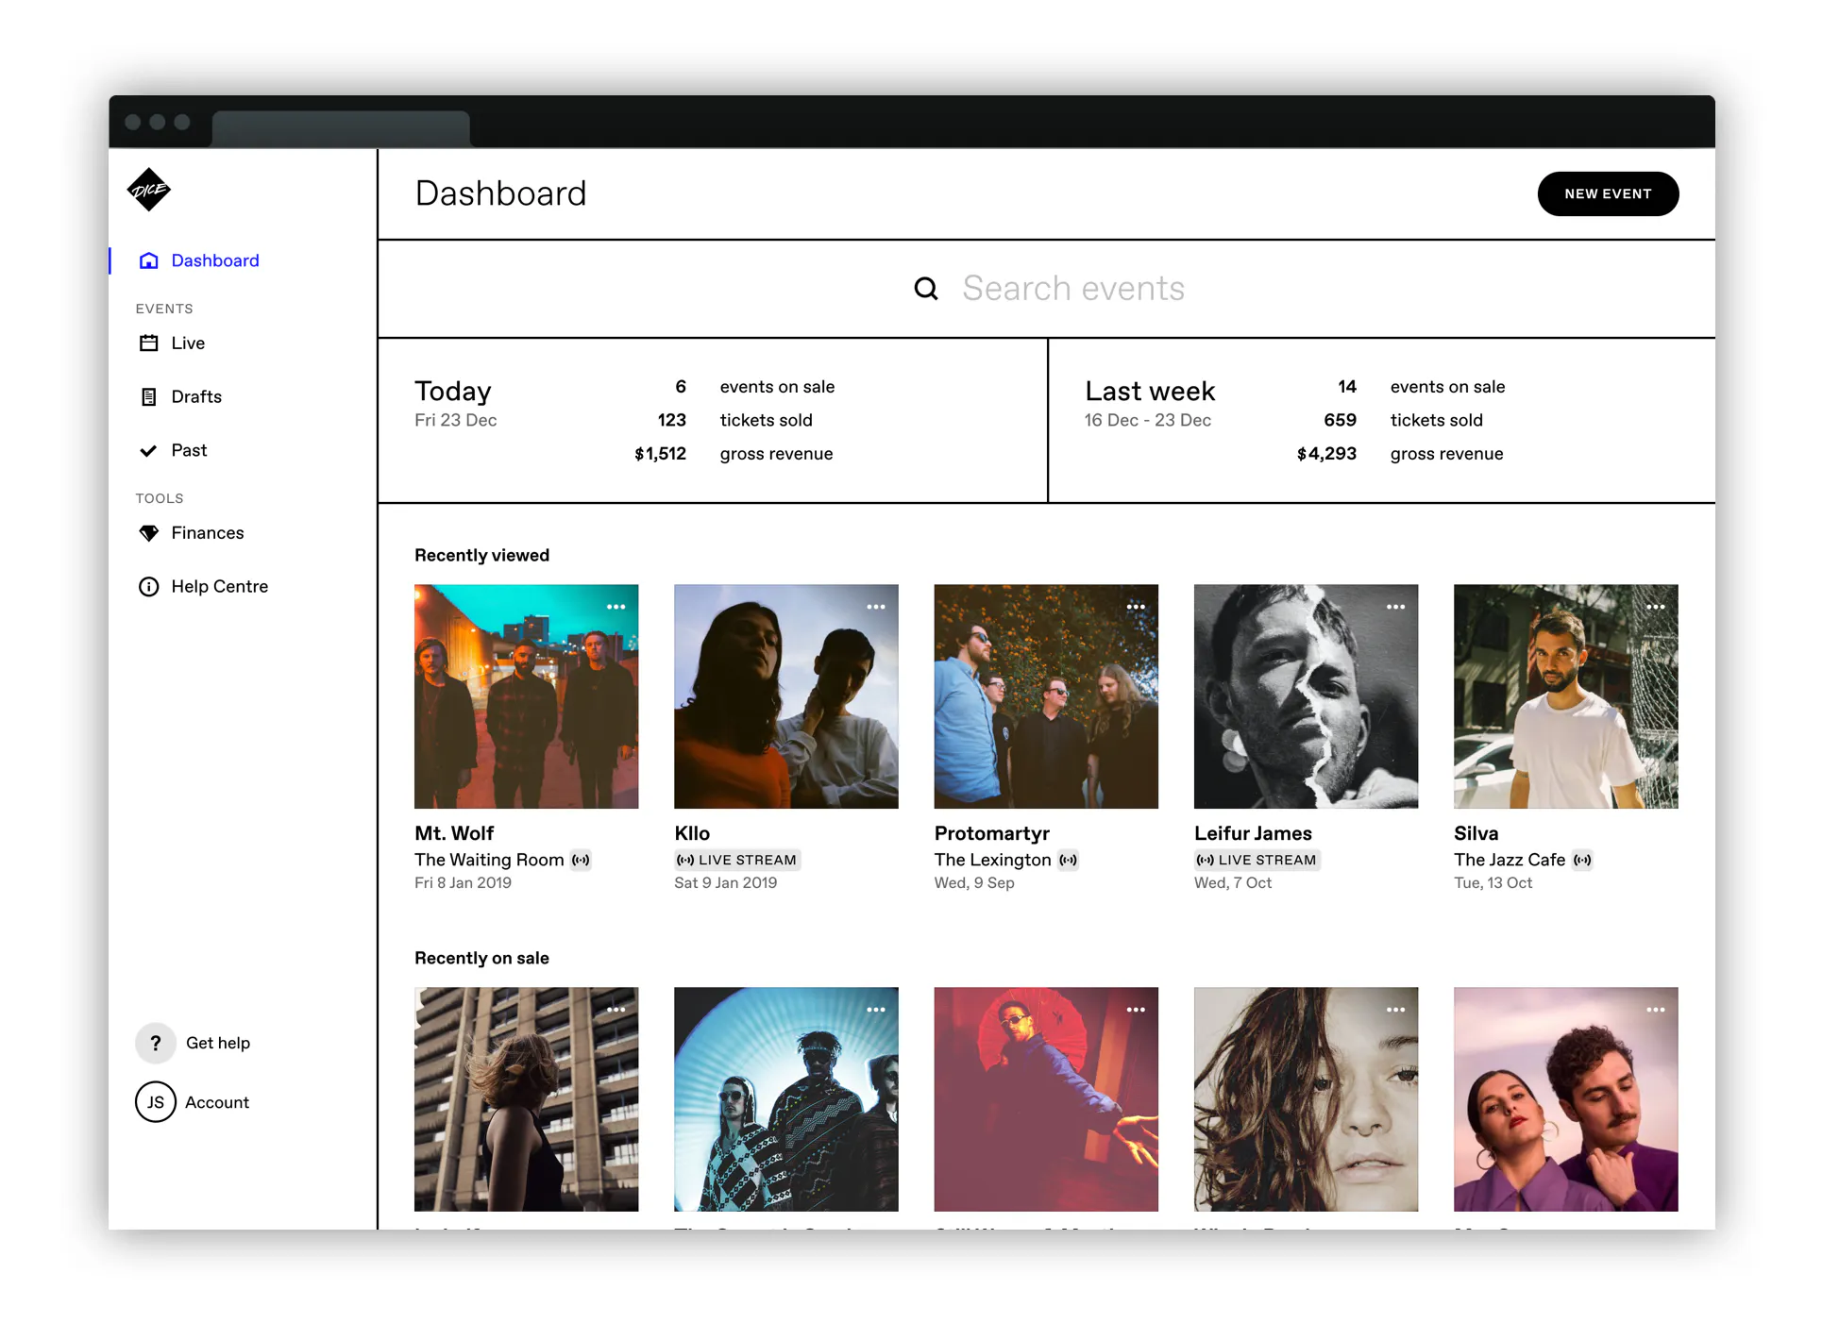This screenshot has height=1340, width=1839.
Task: Open the three-dot menu on Mt. Wolf
Action: (616, 607)
